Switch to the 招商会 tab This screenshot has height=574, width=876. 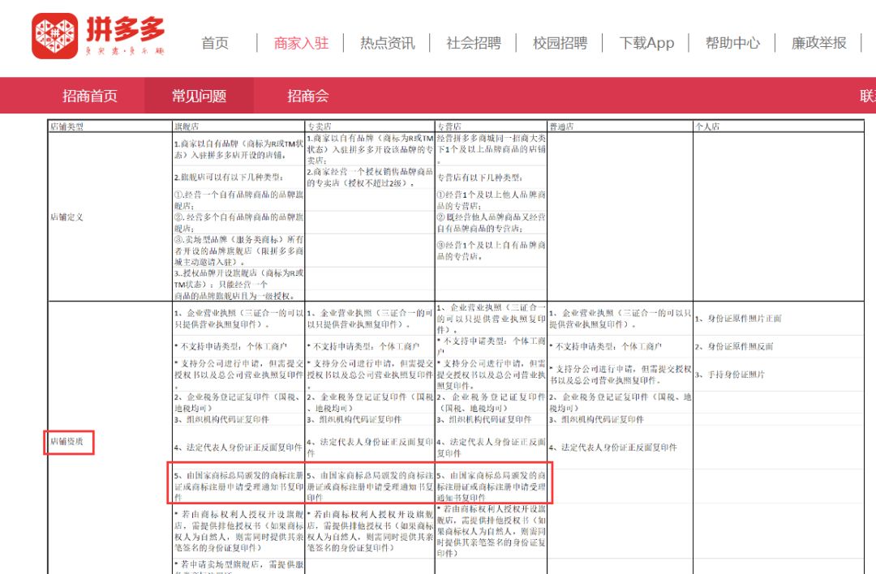(308, 96)
